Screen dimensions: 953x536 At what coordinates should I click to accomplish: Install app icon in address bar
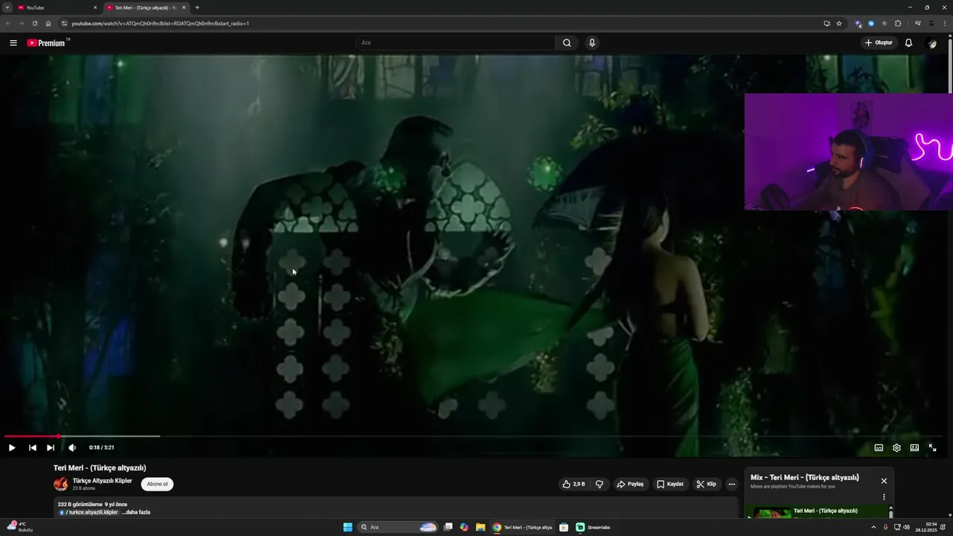pyautogui.click(x=826, y=23)
